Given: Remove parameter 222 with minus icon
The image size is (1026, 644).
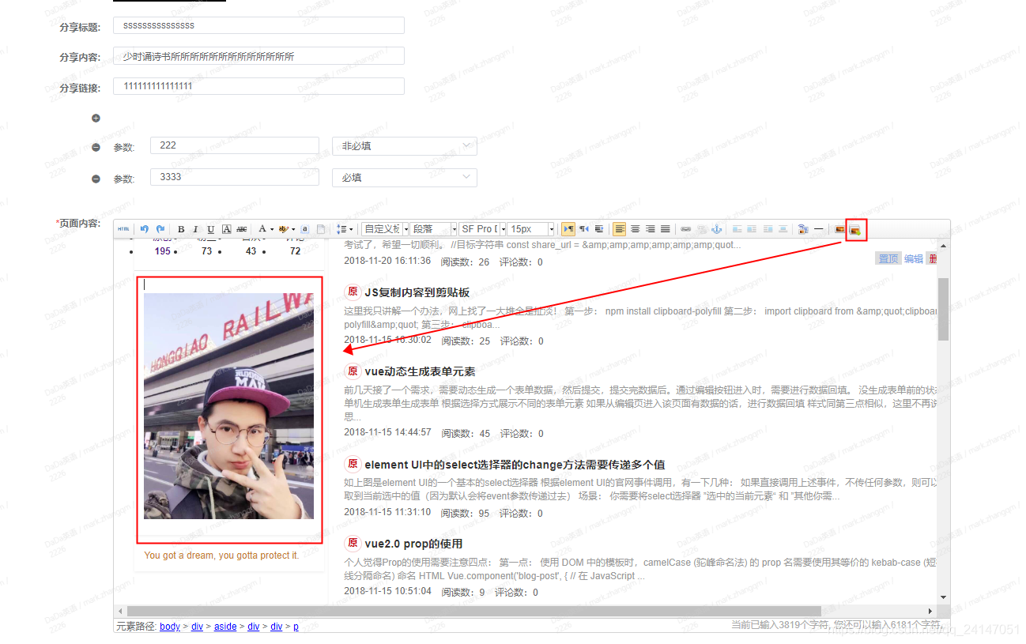Looking at the screenshot, I should point(96,147).
